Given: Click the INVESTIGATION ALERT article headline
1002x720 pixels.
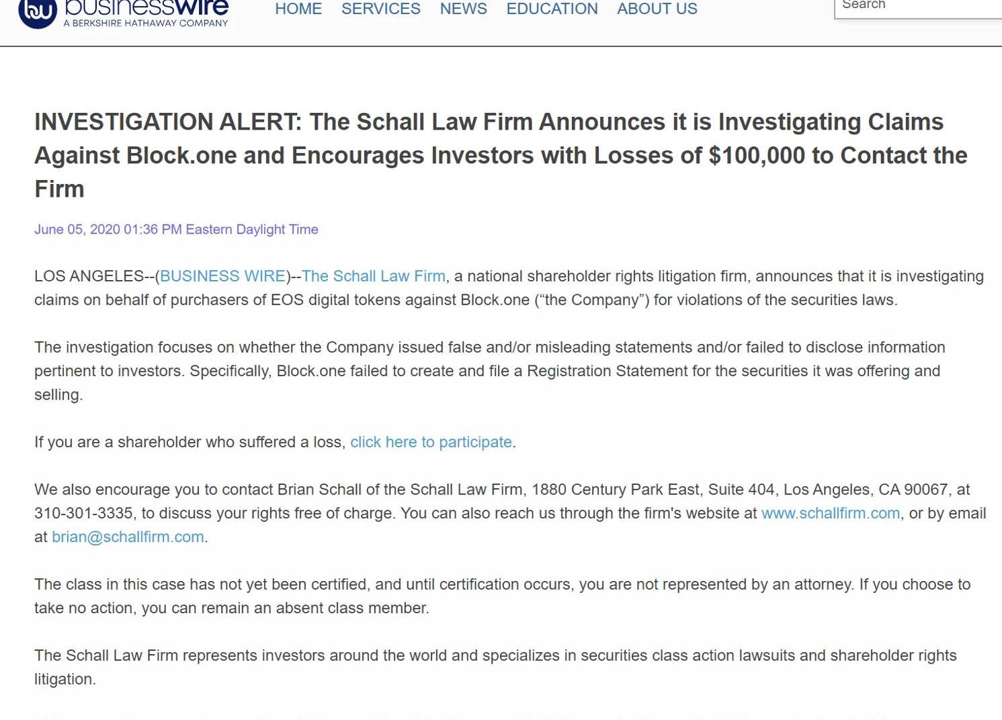Looking at the screenshot, I should (501, 155).
